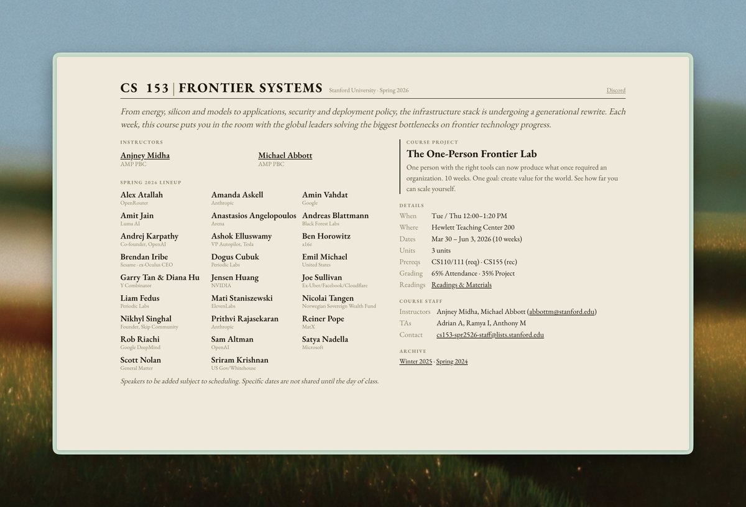Viewport: 746px width, 507px height.
Task: Click the Speakers to be added footnote
Action: [x=249, y=381]
